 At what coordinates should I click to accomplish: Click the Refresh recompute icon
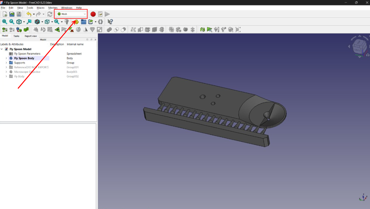click(50, 14)
